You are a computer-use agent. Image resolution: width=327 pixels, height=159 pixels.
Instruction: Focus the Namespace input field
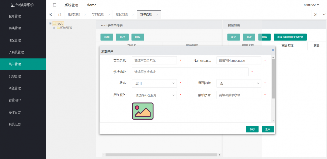click(239, 60)
